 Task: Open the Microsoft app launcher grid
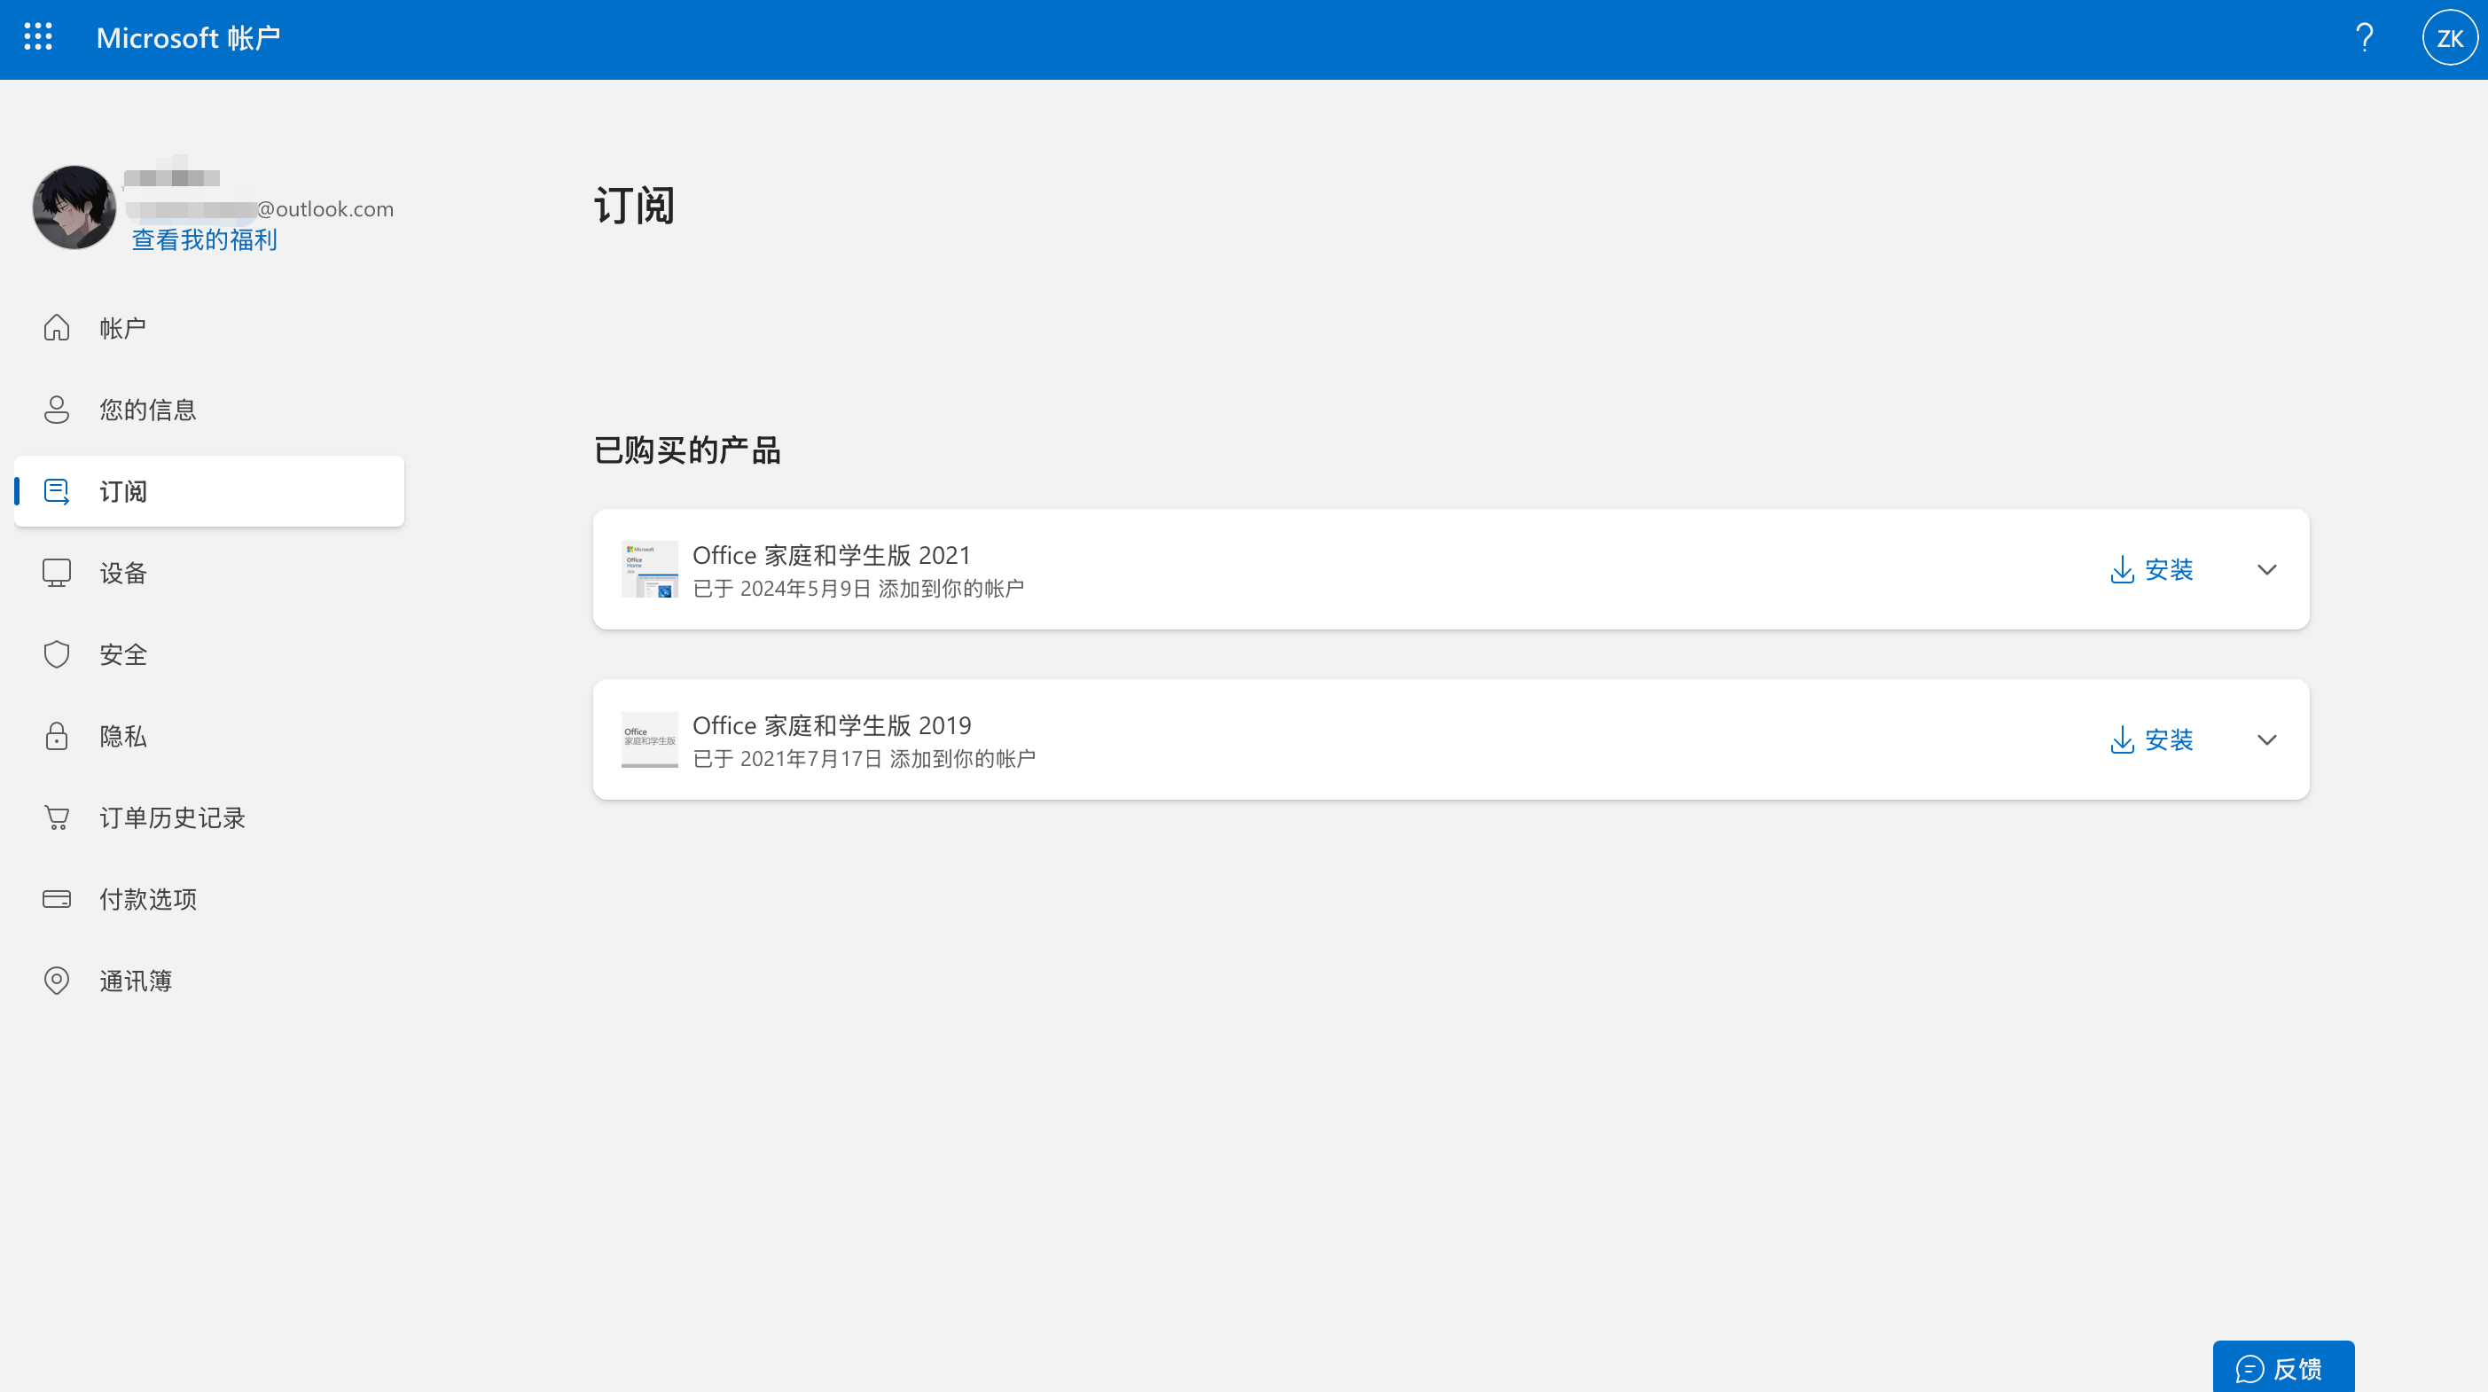pyautogui.click(x=37, y=36)
